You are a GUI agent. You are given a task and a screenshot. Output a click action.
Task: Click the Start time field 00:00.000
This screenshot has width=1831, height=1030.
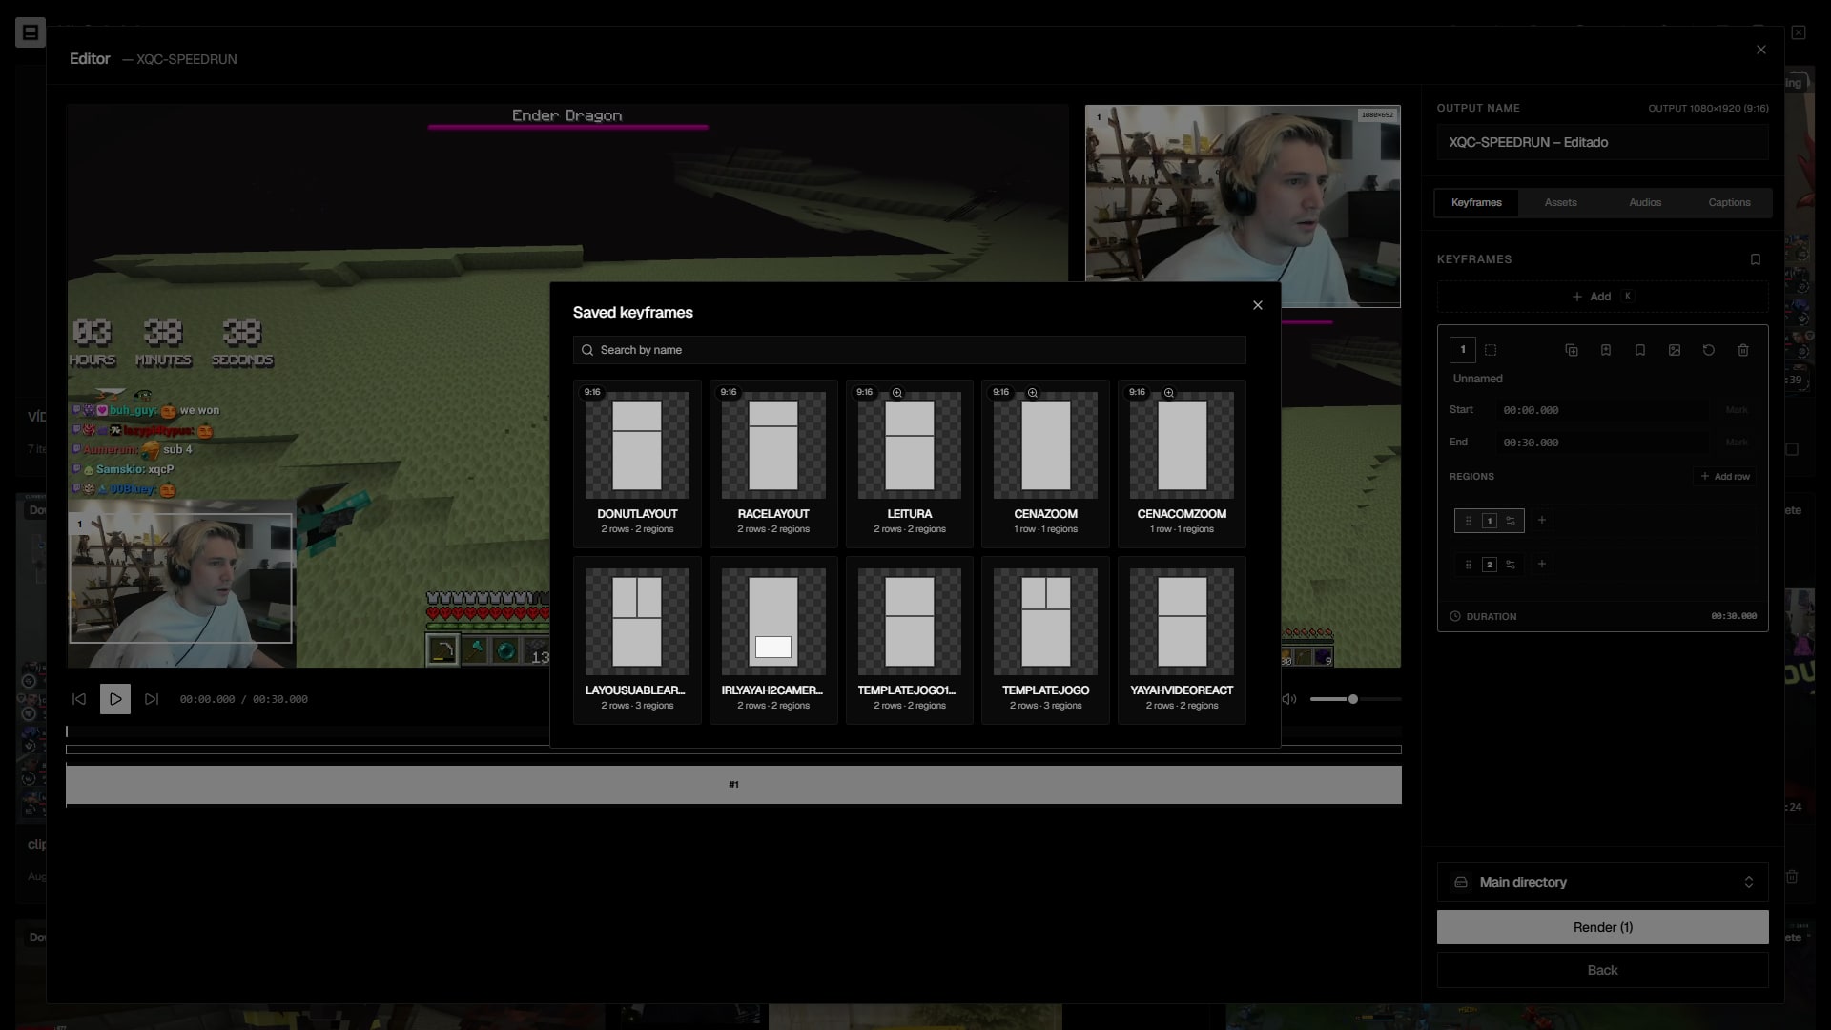1602,410
